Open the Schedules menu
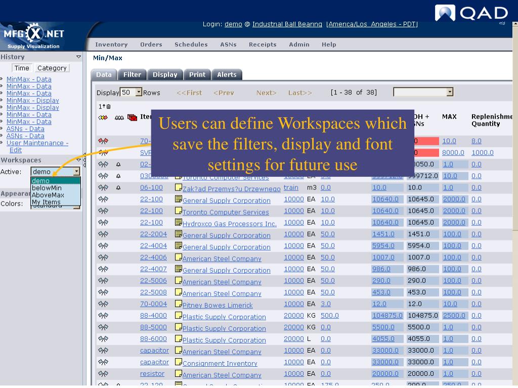Viewport: 518px width, 388px height. (191, 44)
